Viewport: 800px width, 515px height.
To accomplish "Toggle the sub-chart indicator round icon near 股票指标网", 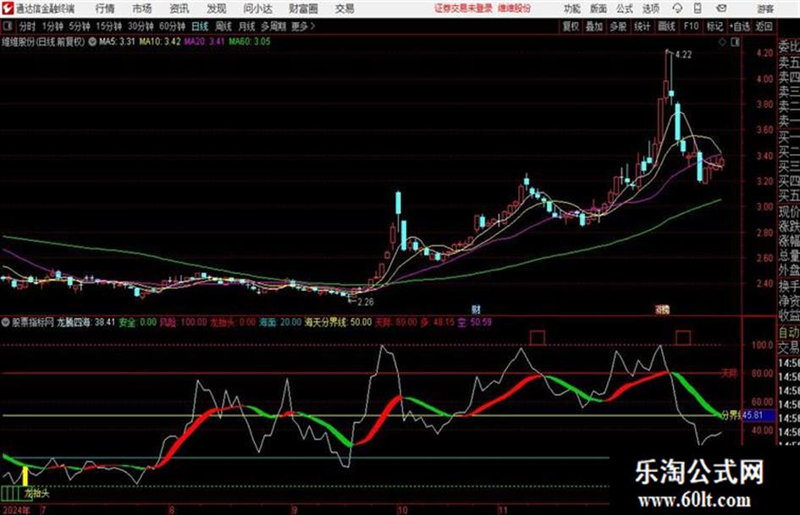I will (x=6, y=322).
